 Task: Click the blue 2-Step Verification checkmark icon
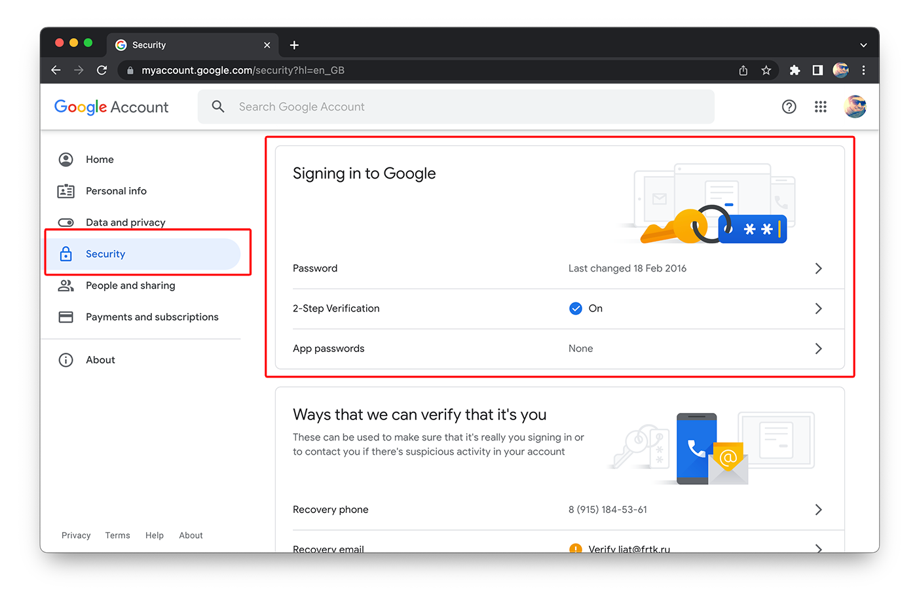pos(576,308)
